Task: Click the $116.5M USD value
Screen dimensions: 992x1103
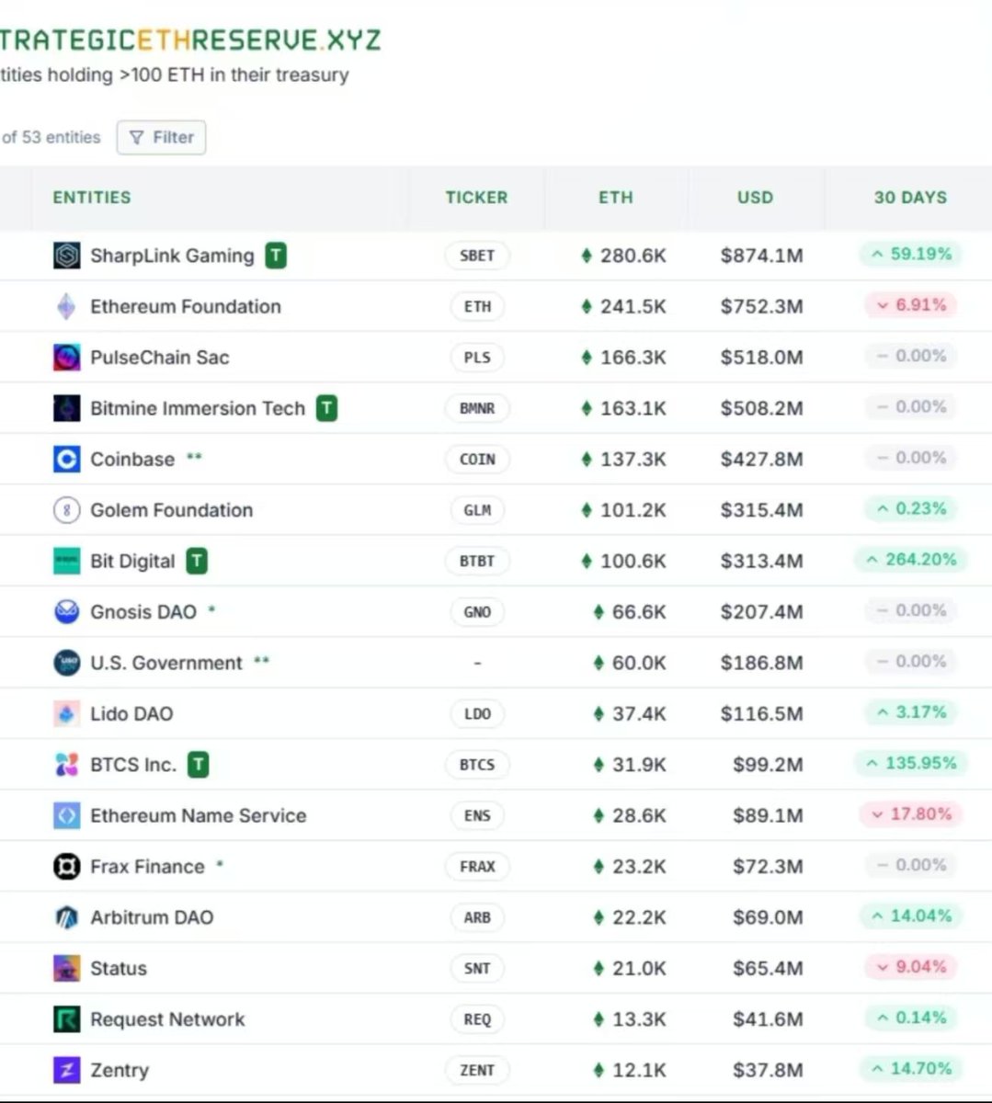Action: pyautogui.click(x=762, y=714)
